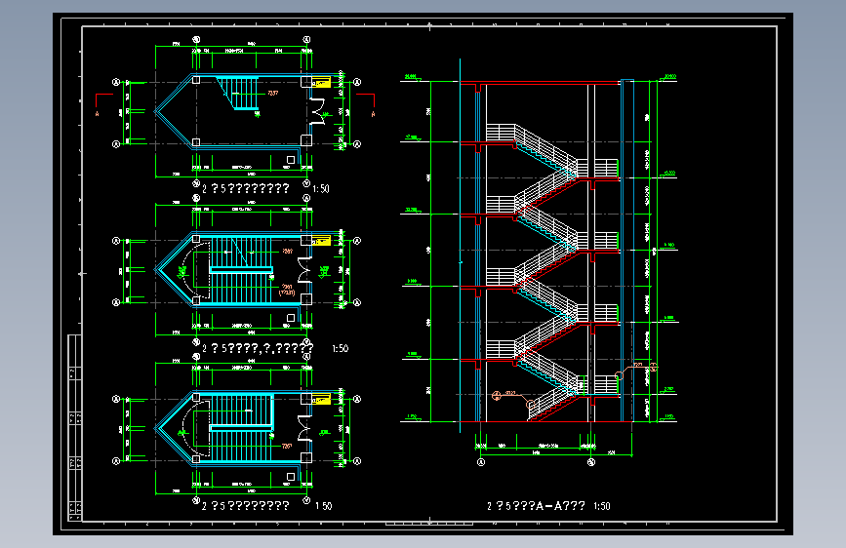The width and height of the screenshot is (846, 548).
Task: Click the yellow highlighted box in the middle plan
Action: tap(321, 241)
